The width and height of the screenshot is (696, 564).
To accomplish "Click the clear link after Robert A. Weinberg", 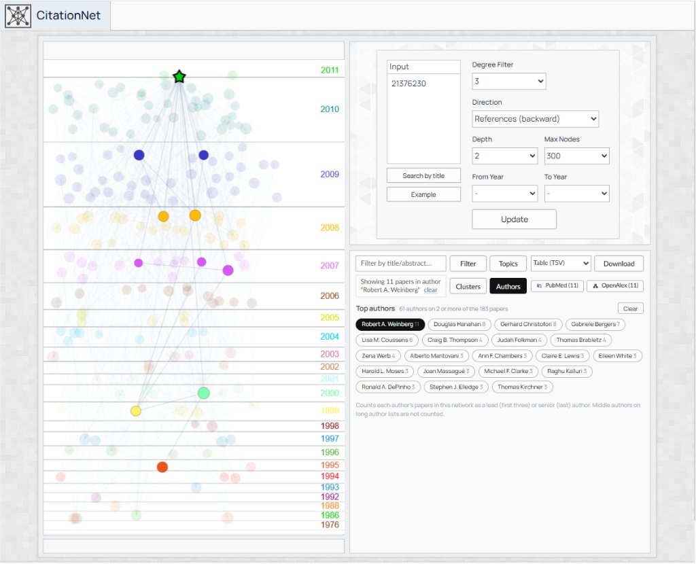I will (430, 289).
